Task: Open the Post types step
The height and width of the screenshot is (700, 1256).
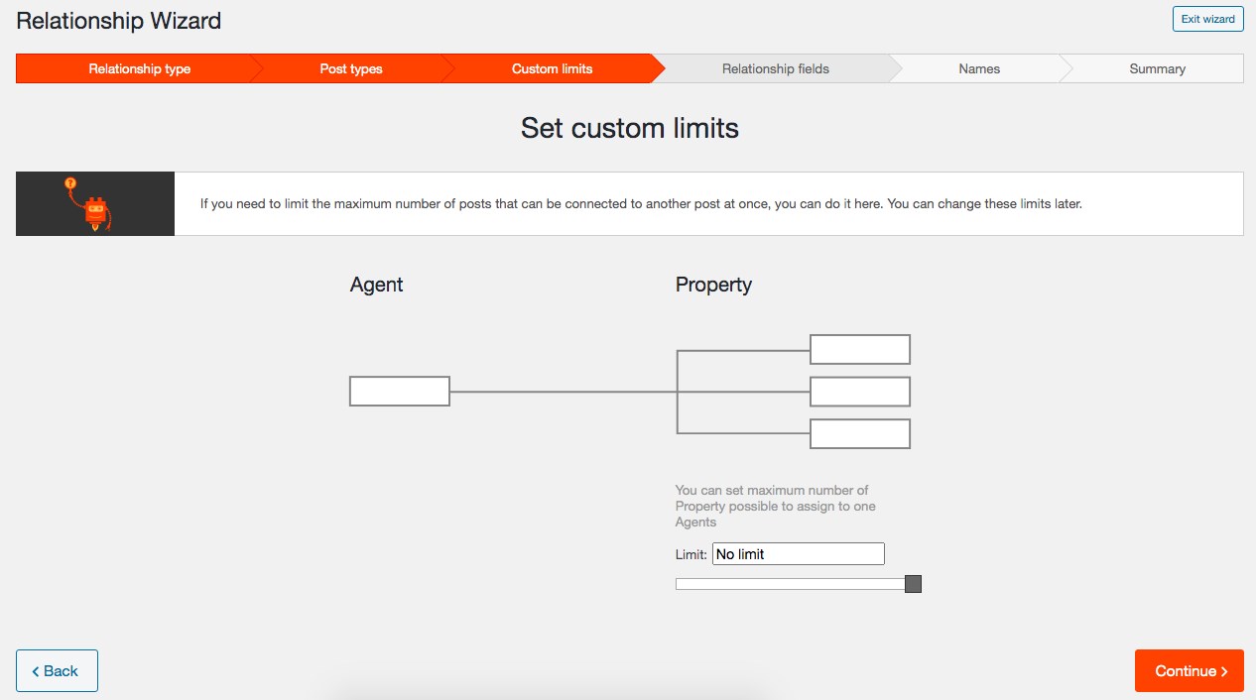Action: [351, 68]
